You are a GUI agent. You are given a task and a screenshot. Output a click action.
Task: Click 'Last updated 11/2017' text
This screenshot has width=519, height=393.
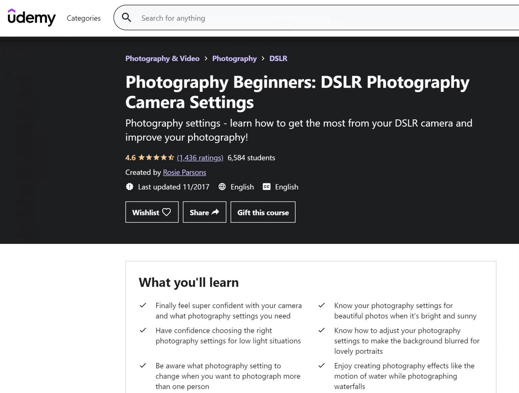click(174, 187)
